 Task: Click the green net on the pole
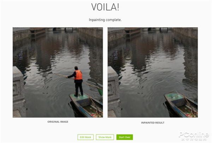pos(100,92)
